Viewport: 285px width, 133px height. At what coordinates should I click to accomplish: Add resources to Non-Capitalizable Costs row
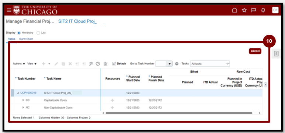click(112, 108)
